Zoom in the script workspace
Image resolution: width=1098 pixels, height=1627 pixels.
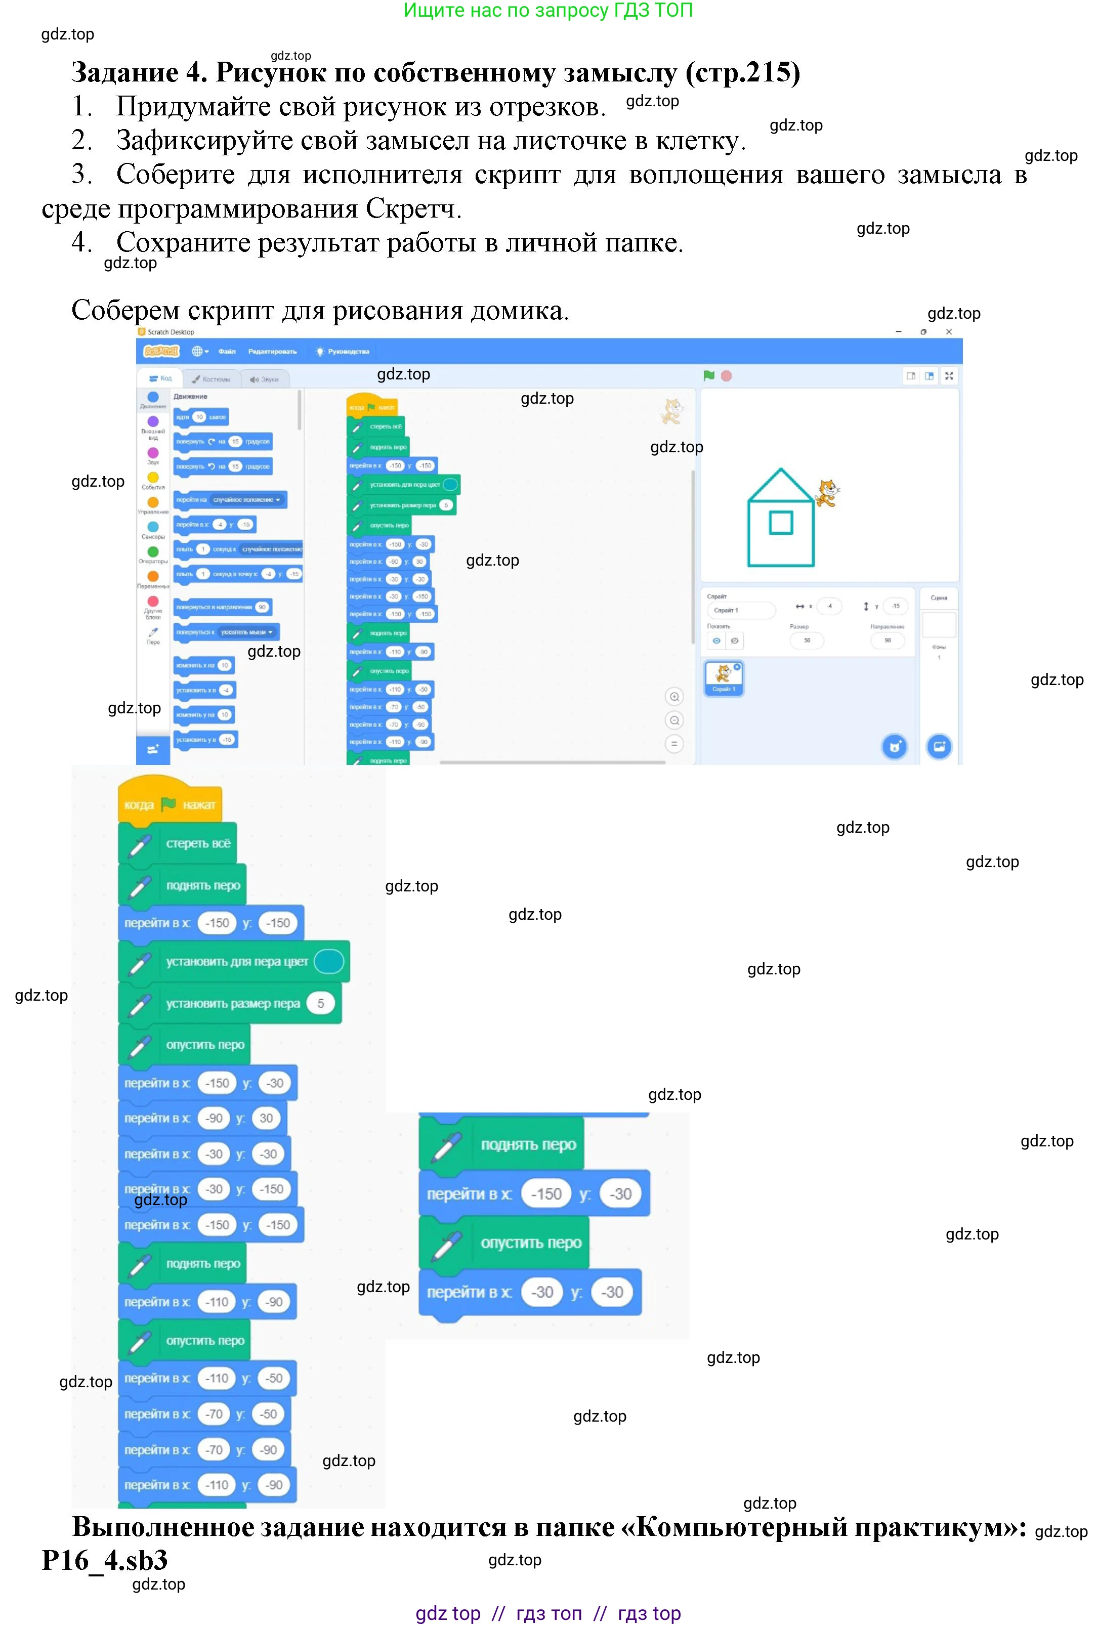(x=674, y=697)
